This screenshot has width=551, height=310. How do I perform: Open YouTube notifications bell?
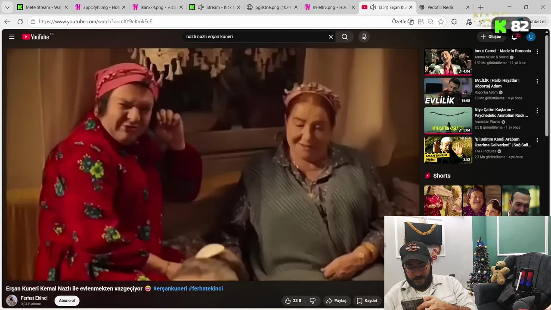(x=514, y=37)
